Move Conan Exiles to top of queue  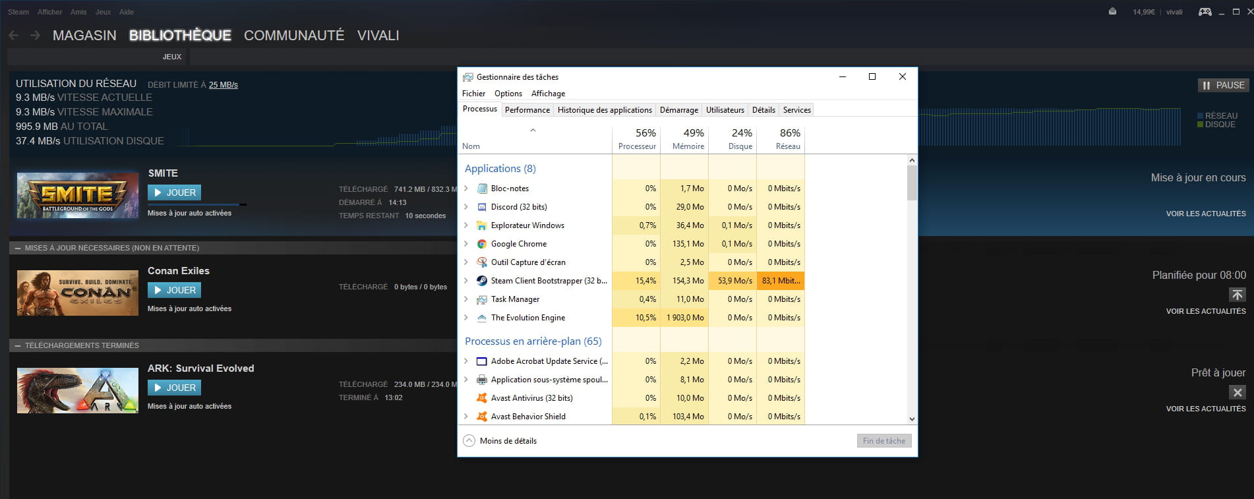click(1238, 295)
